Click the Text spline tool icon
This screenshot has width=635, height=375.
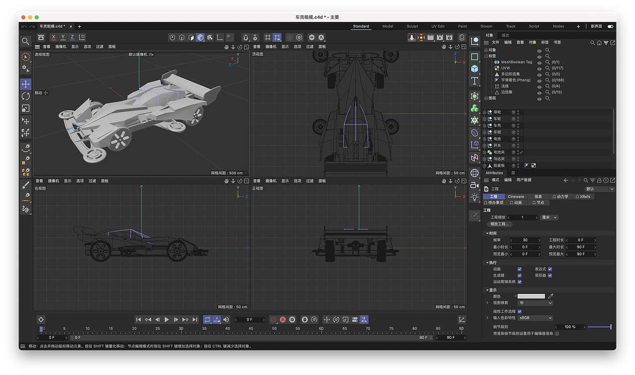click(x=475, y=81)
